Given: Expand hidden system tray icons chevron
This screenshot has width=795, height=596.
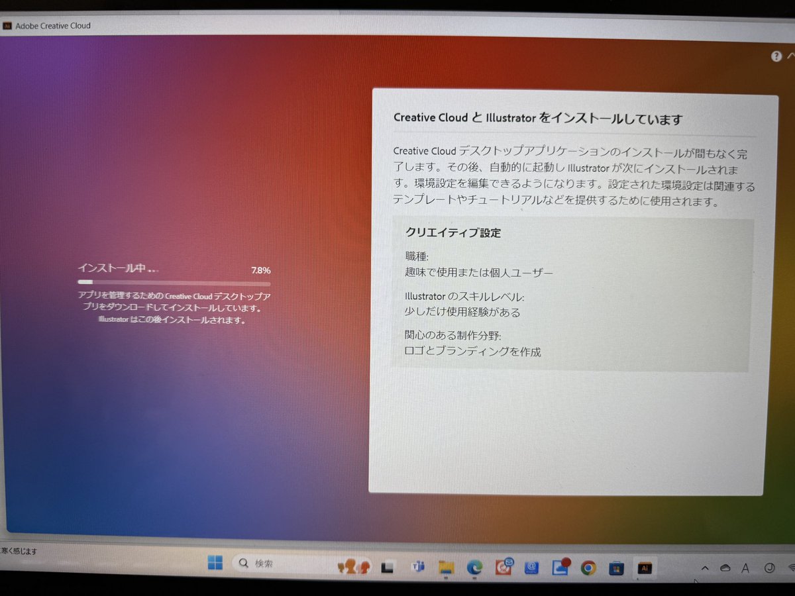Looking at the screenshot, I should [704, 568].
